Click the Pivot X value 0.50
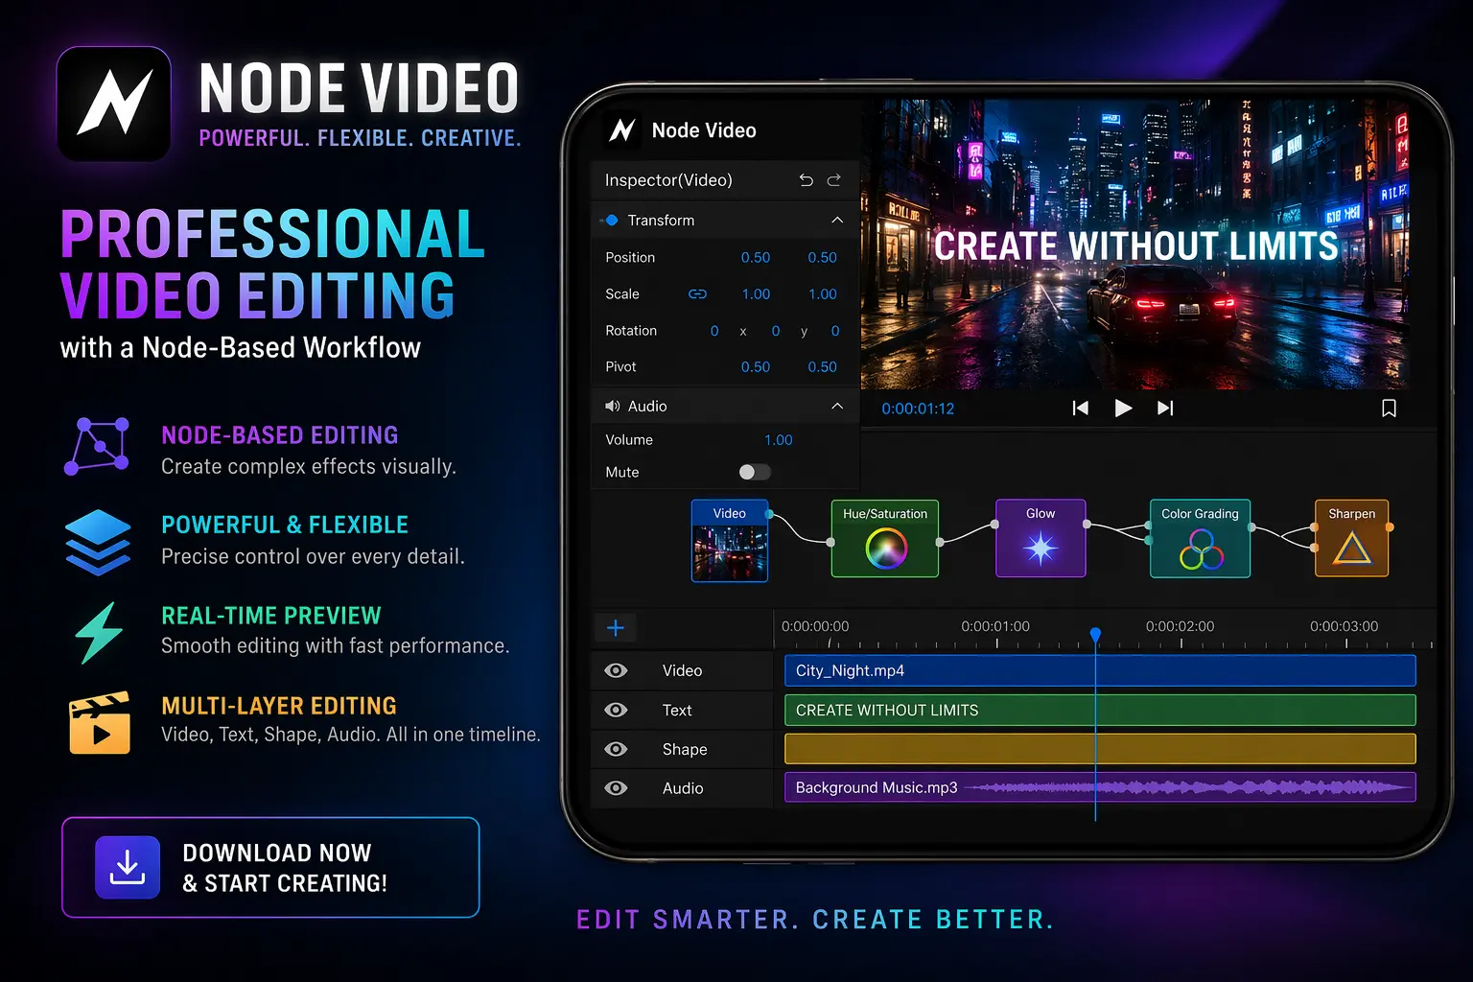 point(756,367)
